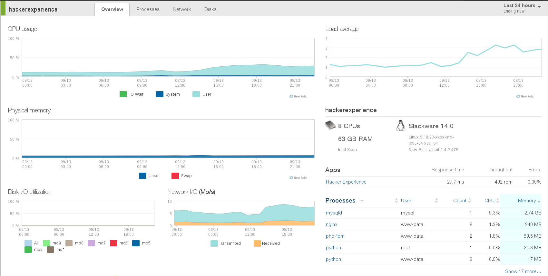
Task: Click the hackerexperience server title
Action: (x=33, y=9)
